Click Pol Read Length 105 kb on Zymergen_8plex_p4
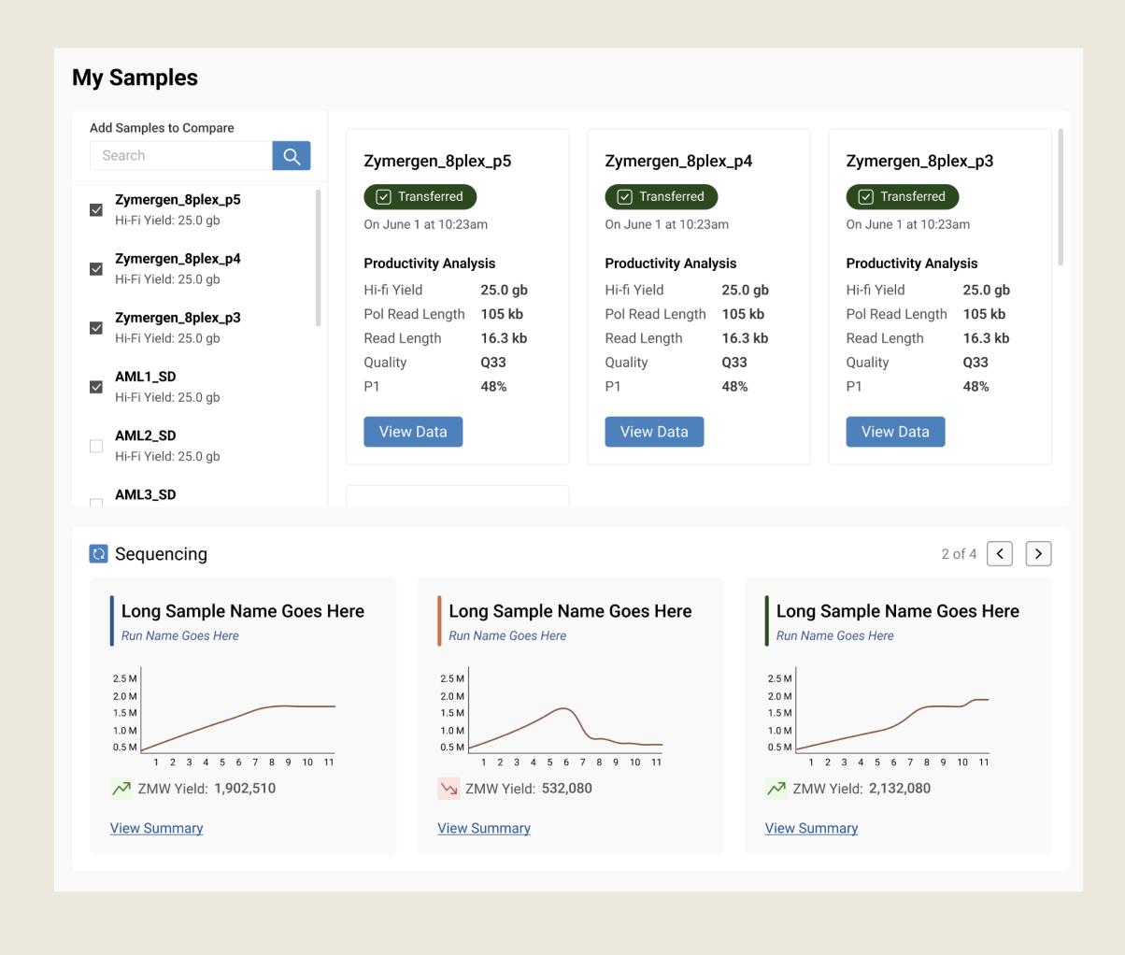The height and width of the screenshot is (955, 1125). 743,314
